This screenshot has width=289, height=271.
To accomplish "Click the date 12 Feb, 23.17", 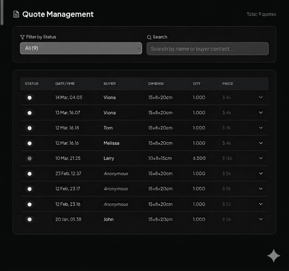I will point(68,189).
